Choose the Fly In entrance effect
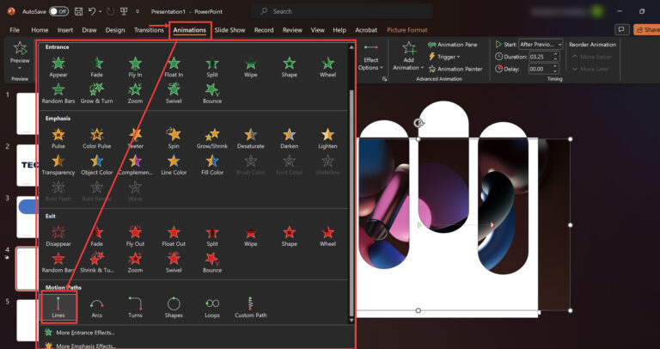Viewport: 660px width, 349px height. [x=135, y=67]
